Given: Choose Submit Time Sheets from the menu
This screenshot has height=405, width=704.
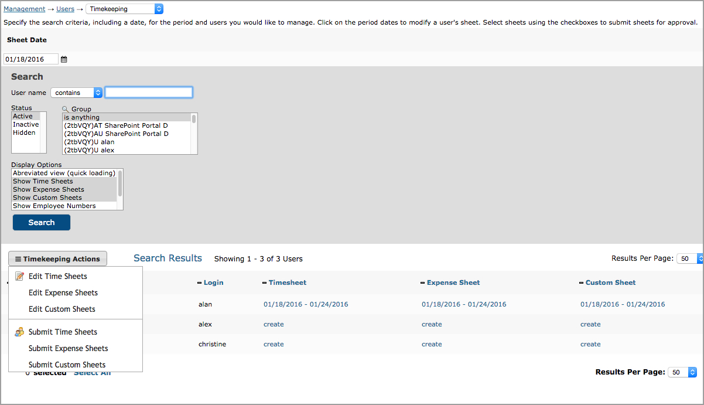Looking at the screenshot, I should pyautogui.click(x=63, y=332).
